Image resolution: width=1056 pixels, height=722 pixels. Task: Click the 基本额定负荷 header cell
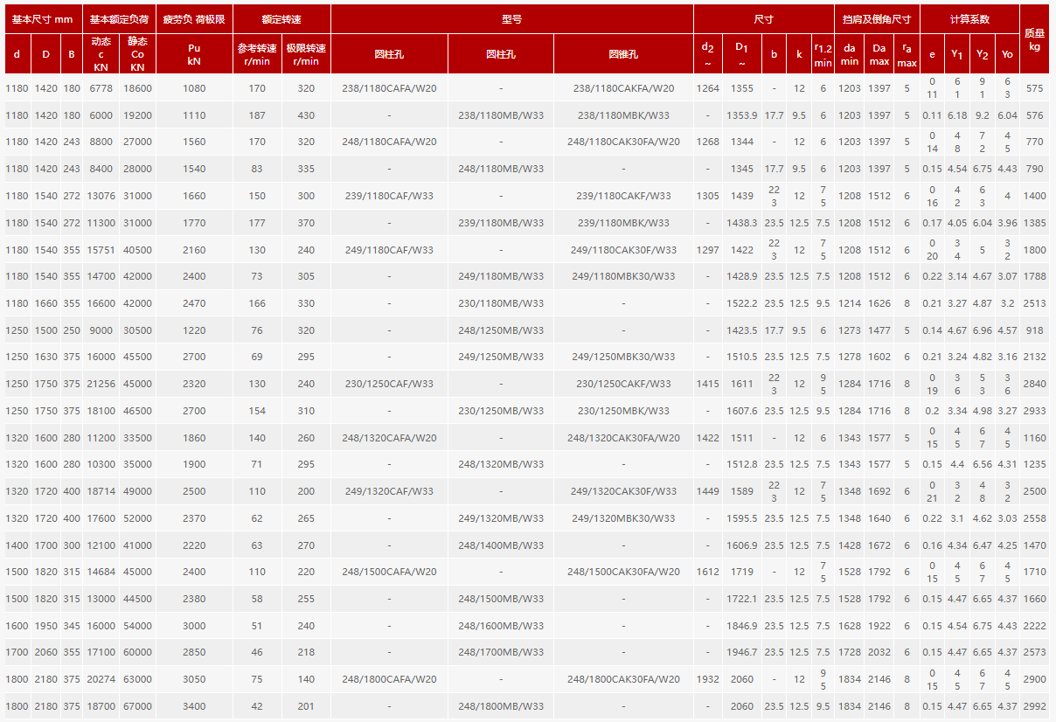pyautogui.click(x=119, y=18)
